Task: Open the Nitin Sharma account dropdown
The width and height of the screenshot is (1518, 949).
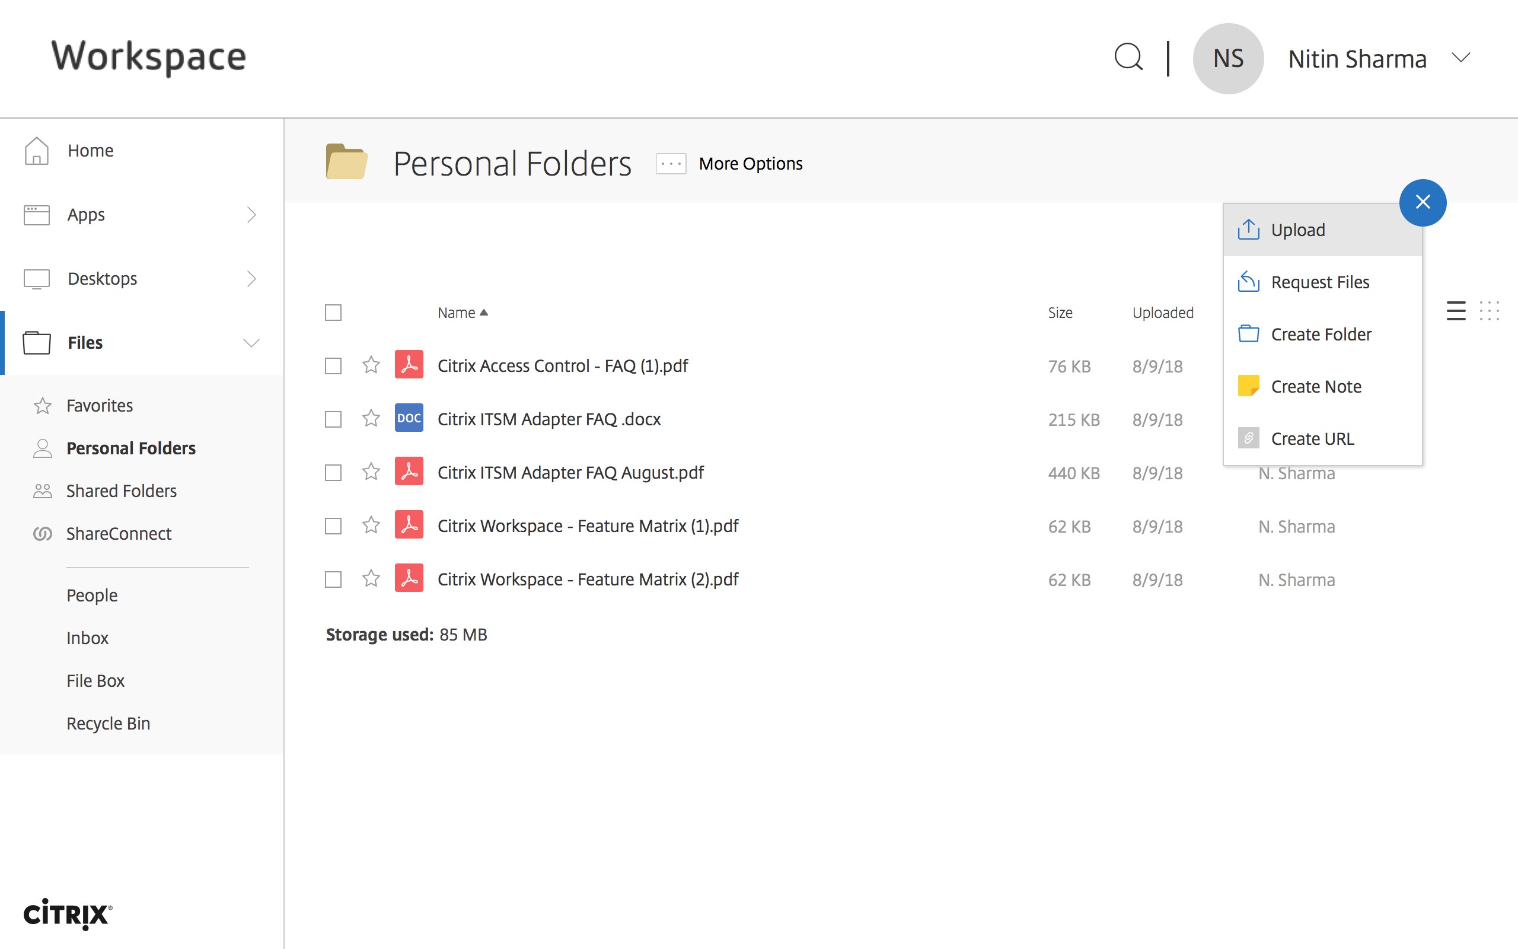Action: point(1462,57)
